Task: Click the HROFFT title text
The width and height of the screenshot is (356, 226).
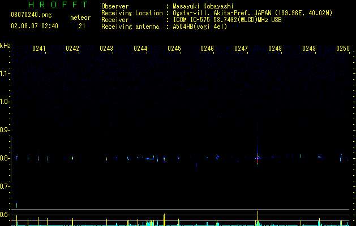Action: [58, 5]
